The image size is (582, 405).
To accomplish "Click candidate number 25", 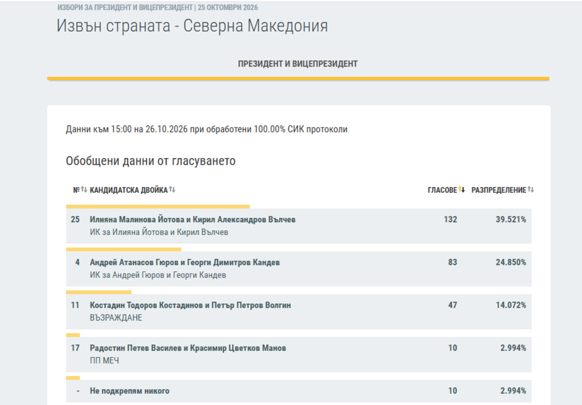I will pyautogui.click(x=75, y=220).
